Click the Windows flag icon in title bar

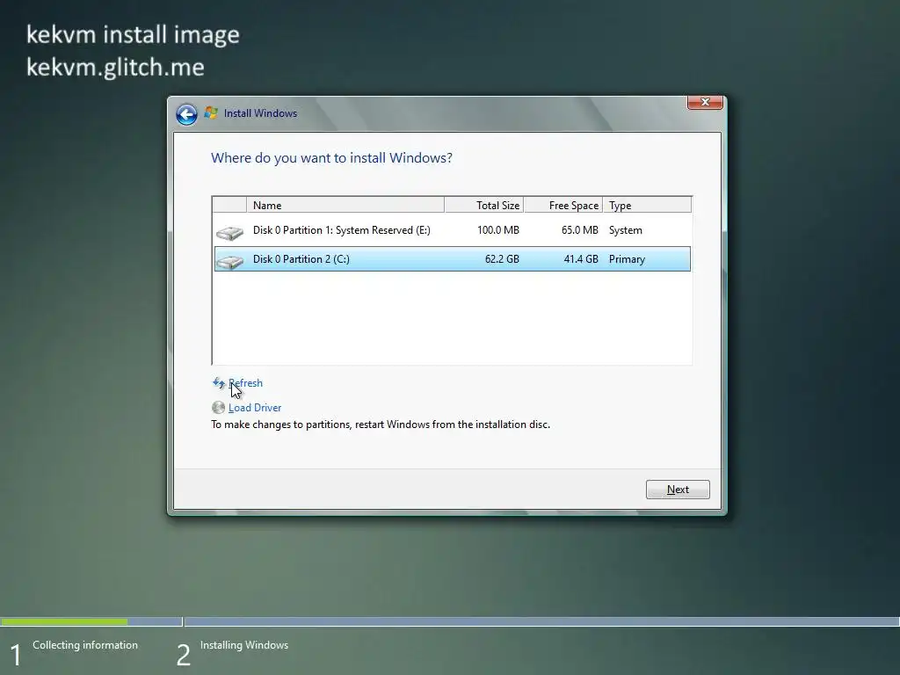211,113
